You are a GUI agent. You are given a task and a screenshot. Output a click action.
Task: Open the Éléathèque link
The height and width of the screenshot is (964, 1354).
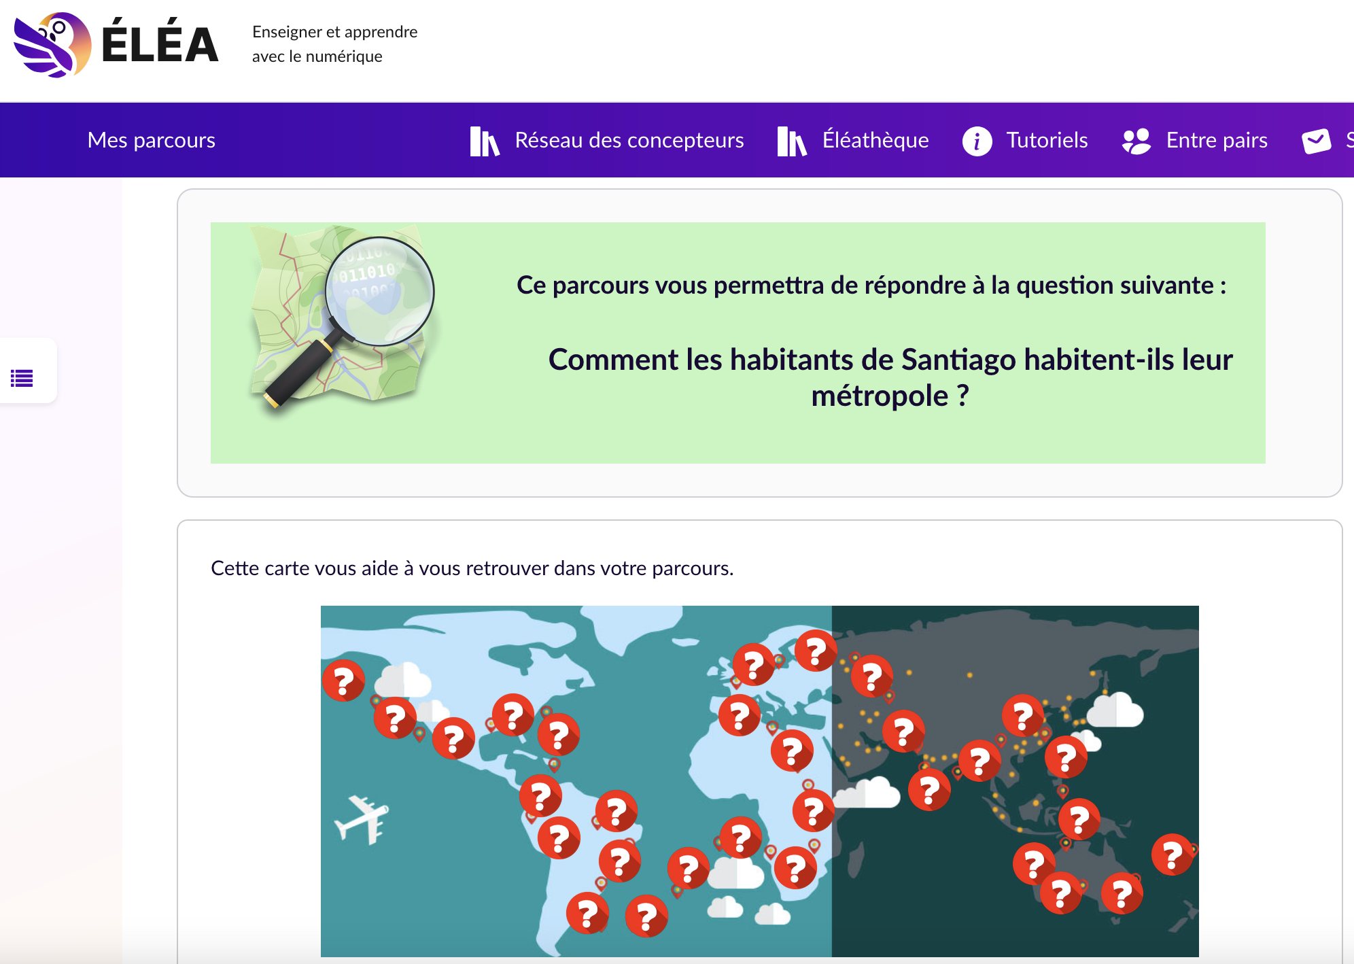click(875, 140)
